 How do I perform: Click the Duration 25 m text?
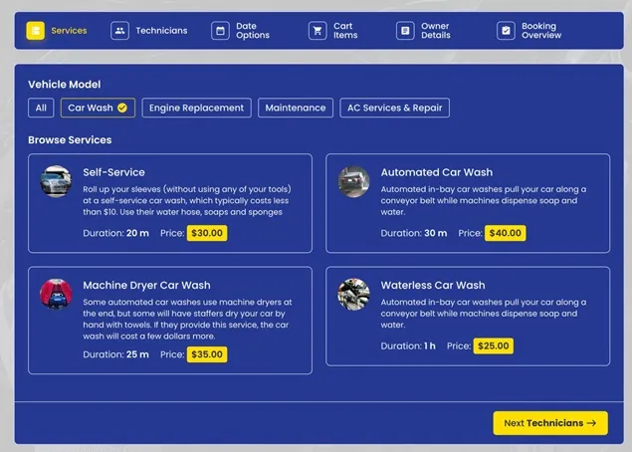coord(115,354)
